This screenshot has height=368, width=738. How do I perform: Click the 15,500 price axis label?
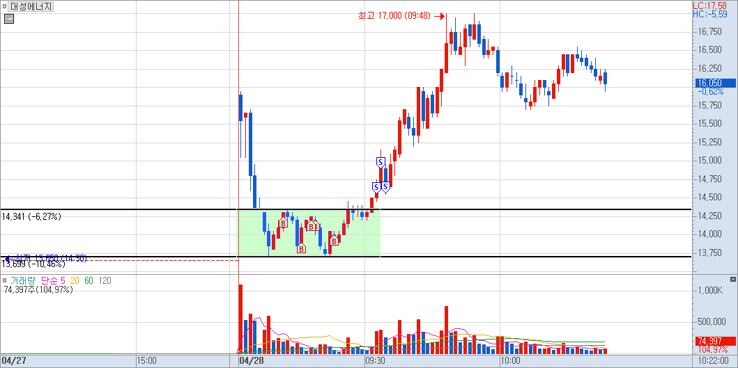pos(710,124)
